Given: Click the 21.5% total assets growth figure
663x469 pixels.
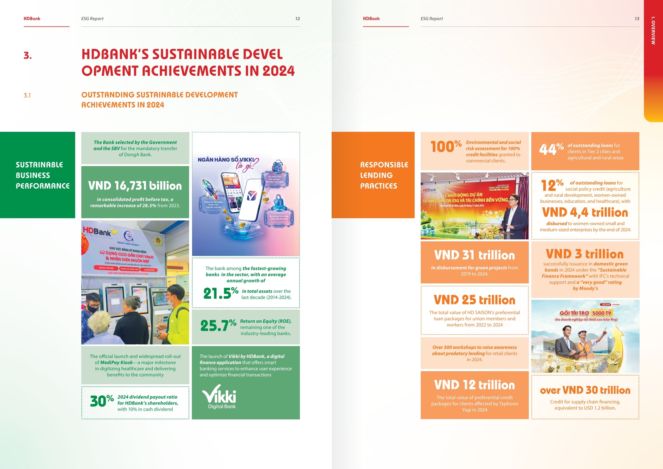Looking at the screenshot, I should 221,293.
